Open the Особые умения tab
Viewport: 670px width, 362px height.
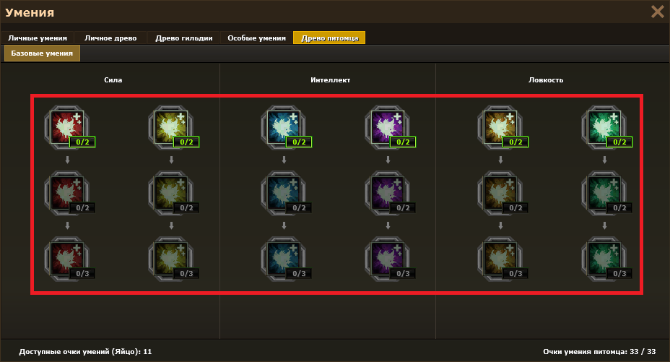(256, 38)
